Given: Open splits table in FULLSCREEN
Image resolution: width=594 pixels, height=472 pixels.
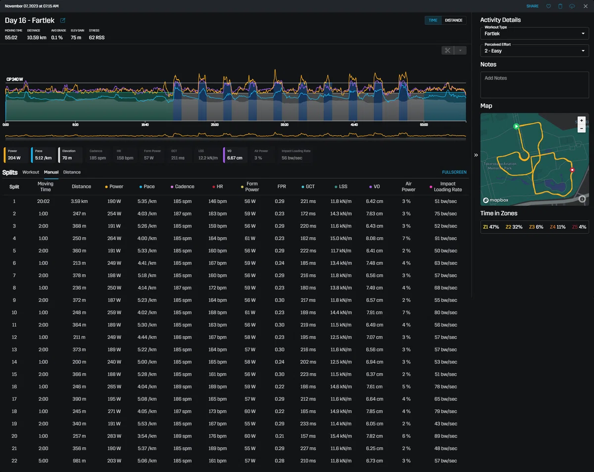Looking at the screenshot, I should click(454, 172).
